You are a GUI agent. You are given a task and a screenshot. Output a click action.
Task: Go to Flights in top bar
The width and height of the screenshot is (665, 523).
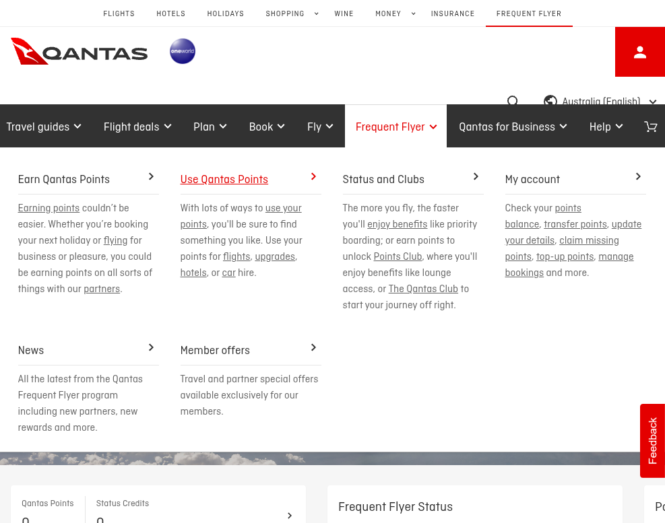pyautogui.click(x=119, y=13)
